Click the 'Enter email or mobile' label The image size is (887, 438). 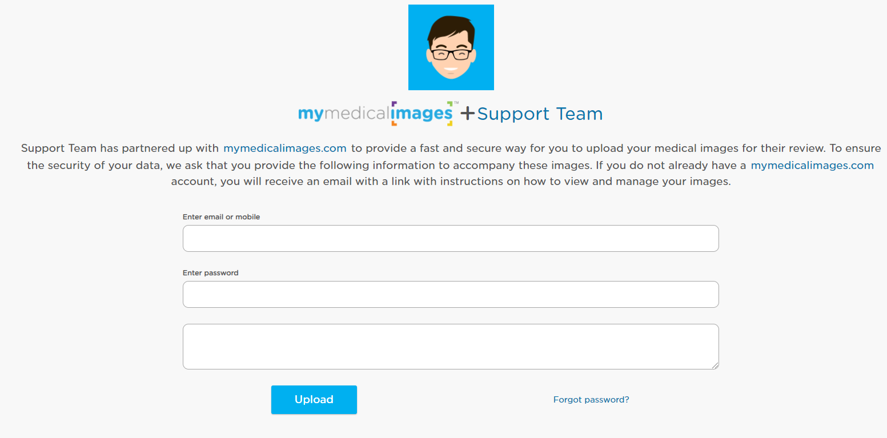point(221,217)
